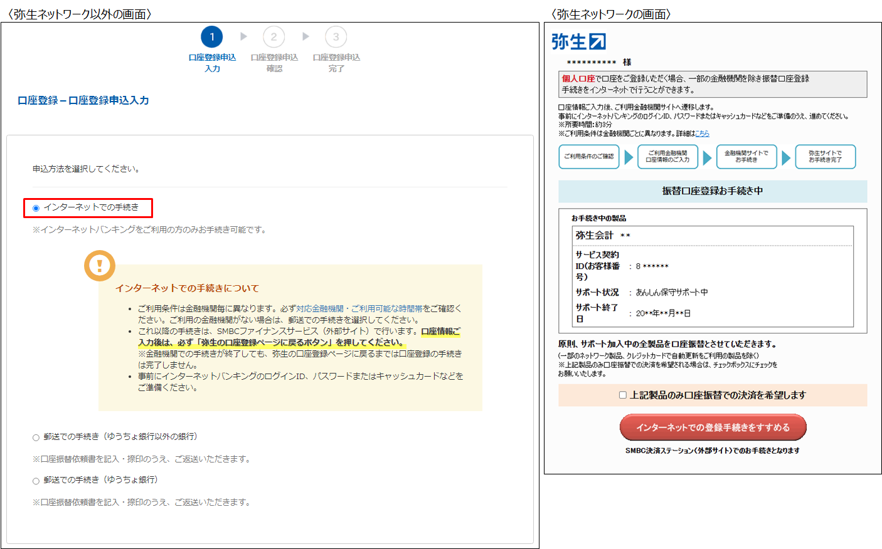Click the orange exclamation warning icon
Screen dimensions: 882x549
click(x=100, y=266)
